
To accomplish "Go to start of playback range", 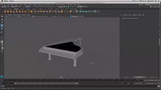I will [145, 80].
